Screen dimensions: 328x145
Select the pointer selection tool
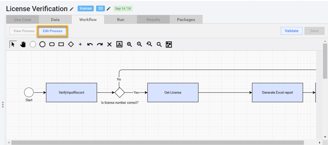coord(13,44)
